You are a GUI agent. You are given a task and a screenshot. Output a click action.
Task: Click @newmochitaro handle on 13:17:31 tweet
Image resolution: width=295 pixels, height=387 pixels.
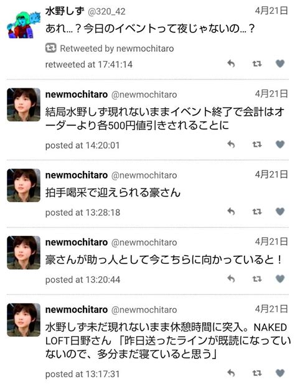tap(144, 310)
